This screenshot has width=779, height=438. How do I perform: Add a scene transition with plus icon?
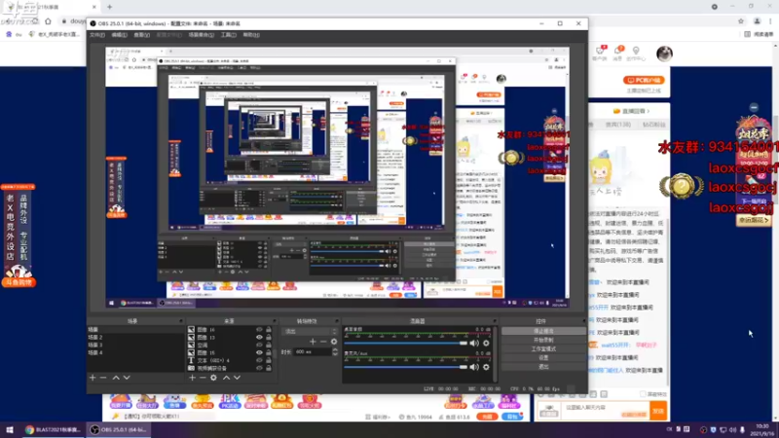pyautogui.click(x=313, y=342)
